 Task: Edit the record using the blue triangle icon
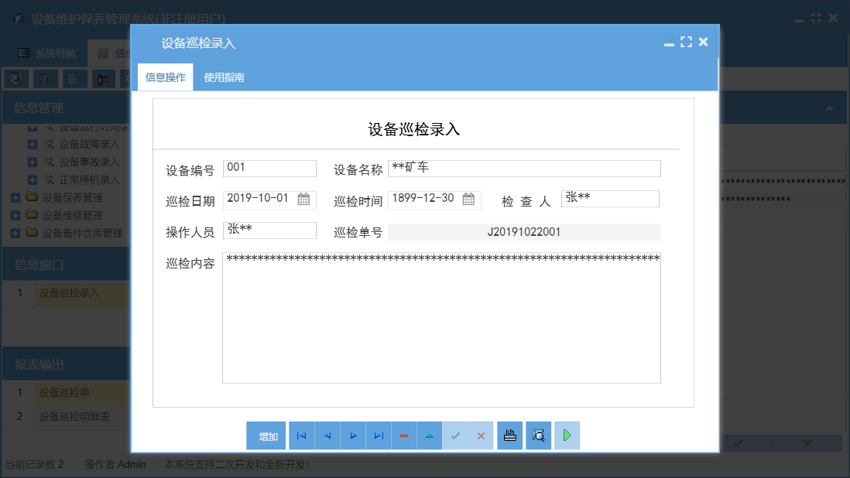pyautogui.click(x=430, y=435)
